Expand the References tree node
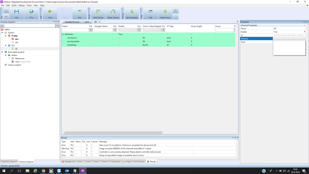309x174 pixels. pyautogui.click(x=9, y=58)
